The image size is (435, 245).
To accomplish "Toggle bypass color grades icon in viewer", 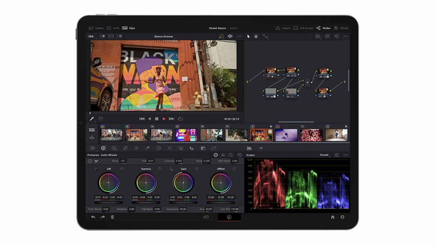I will pyautogui.click(x=221, y=36).
